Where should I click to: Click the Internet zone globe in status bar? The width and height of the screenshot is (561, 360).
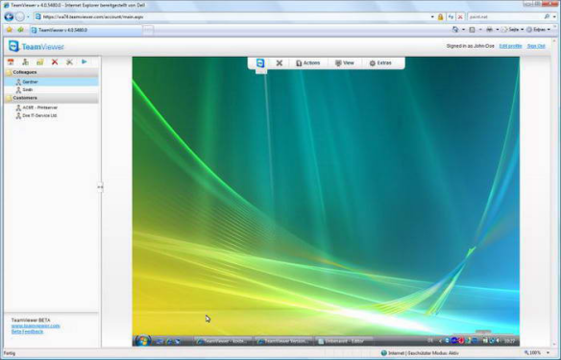tap(384, 353)
